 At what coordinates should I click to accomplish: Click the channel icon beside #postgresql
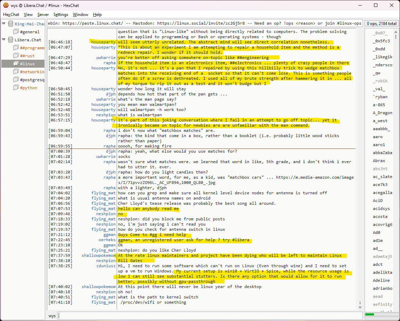[x=16, y=80]
